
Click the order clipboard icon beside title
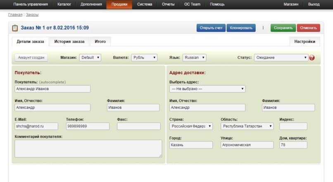pyautogui.click(x=15, y=28)
